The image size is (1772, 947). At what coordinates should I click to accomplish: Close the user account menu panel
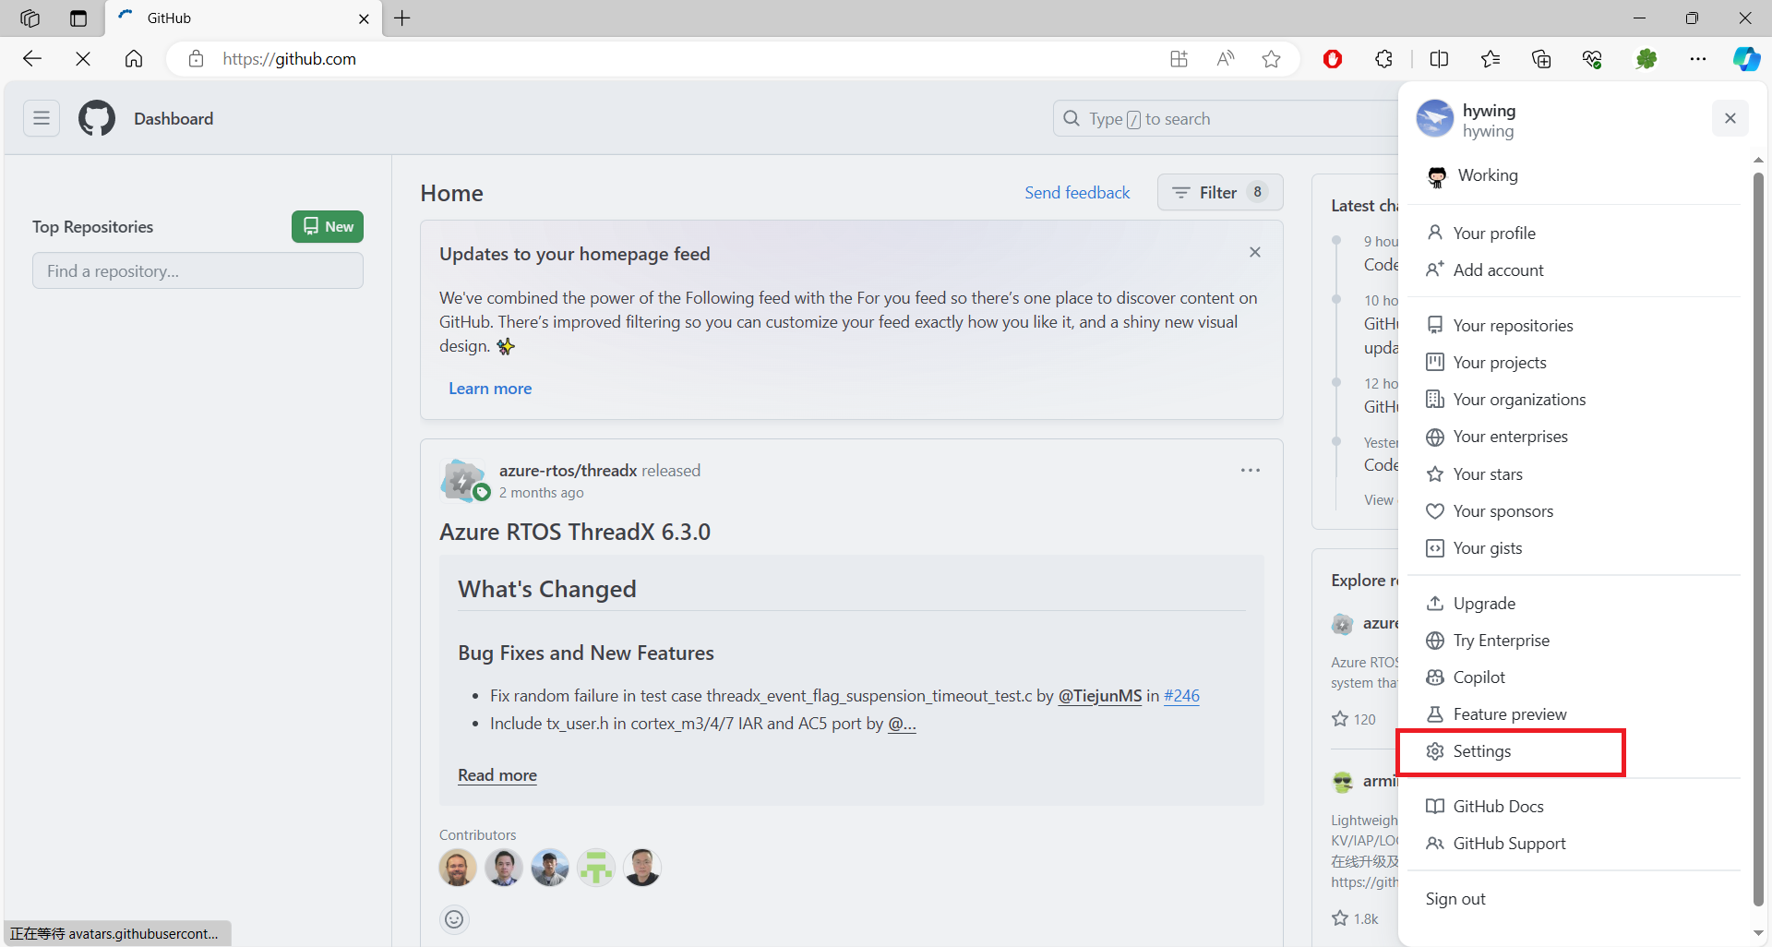coord(1730,118)
